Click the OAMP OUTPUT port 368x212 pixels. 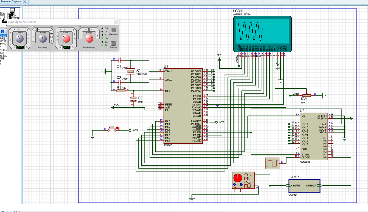320,186
